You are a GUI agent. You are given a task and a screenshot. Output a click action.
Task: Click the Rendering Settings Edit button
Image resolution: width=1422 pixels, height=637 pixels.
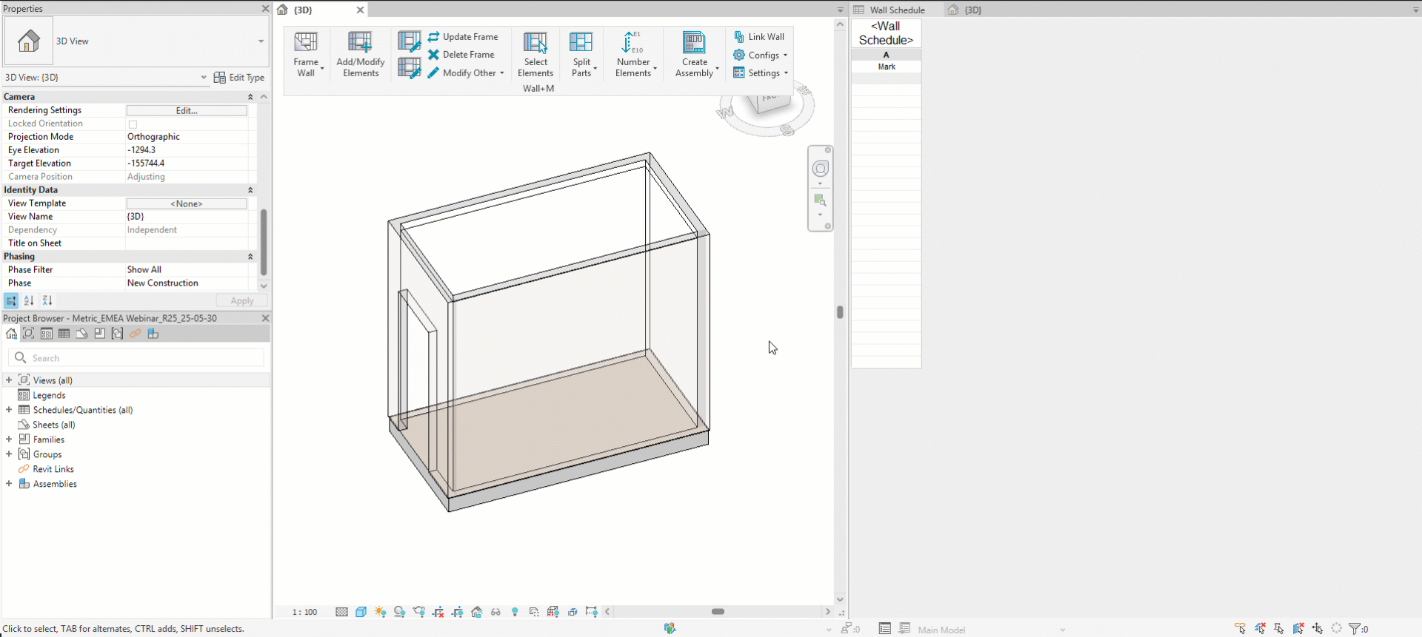[x=187, y=110]
